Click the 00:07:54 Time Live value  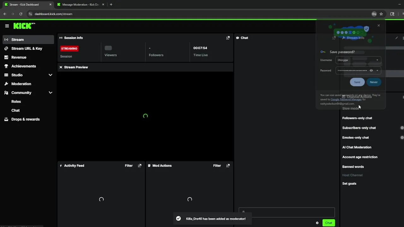pos(200,48)
